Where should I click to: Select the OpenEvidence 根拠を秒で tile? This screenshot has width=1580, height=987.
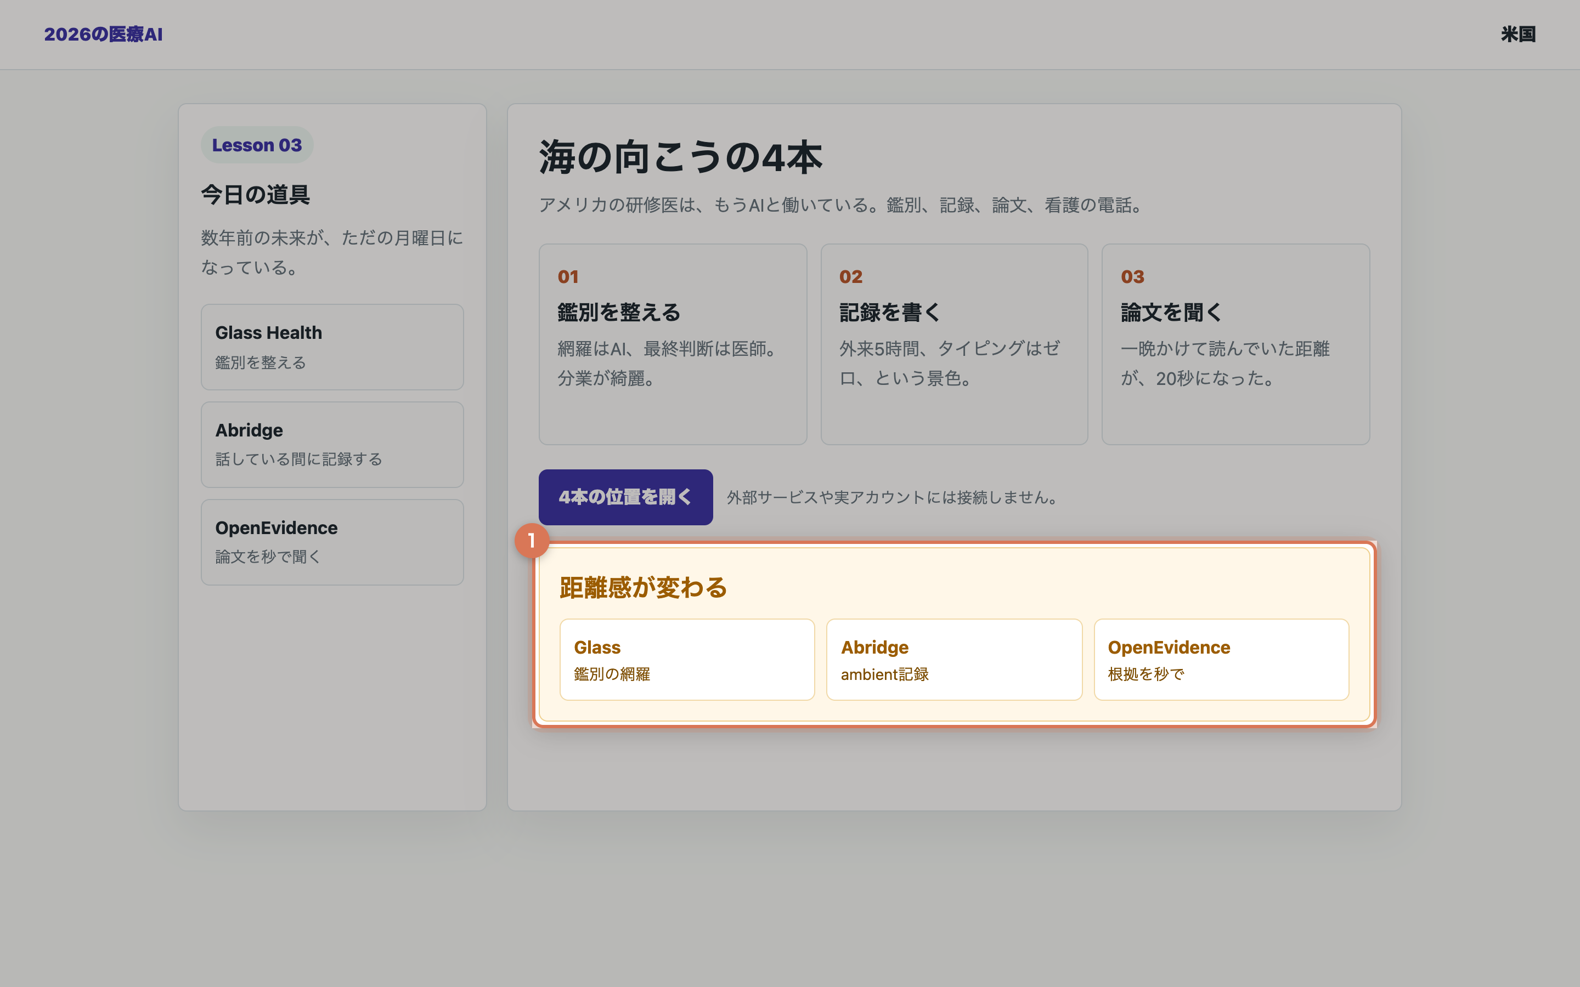coord(1221,660)
